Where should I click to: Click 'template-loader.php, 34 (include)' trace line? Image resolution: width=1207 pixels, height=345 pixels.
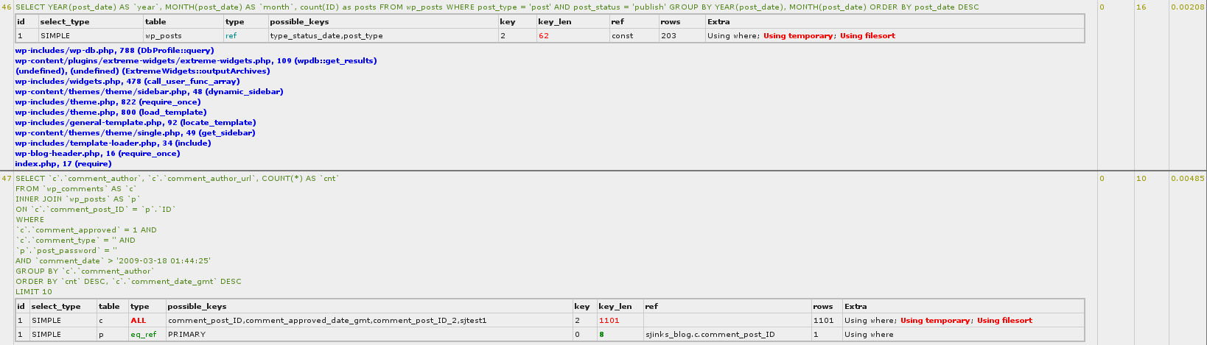[113, 143]
